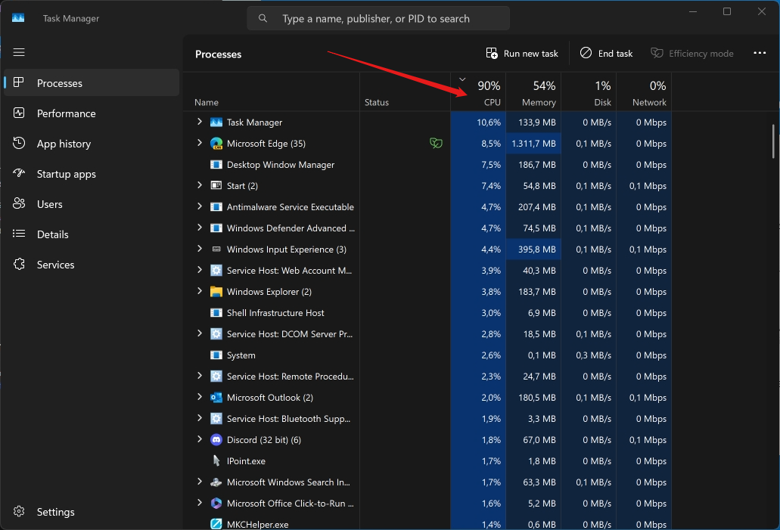Open the hamburger navigation menu
The height and width of the screenshot is (530, 780).
[x=19, y=52]
